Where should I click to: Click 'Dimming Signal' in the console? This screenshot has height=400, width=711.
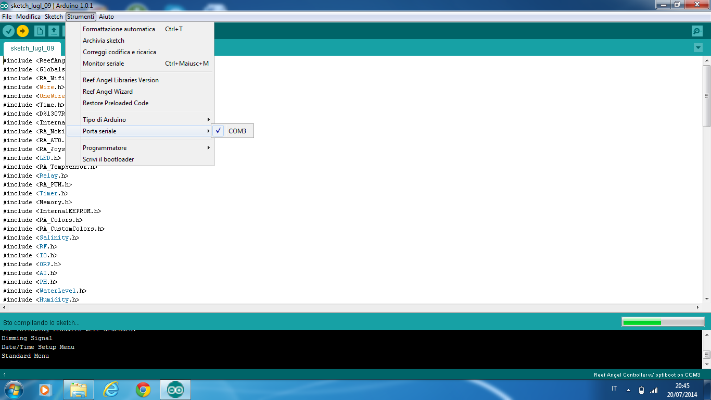[x=27, y=338]
